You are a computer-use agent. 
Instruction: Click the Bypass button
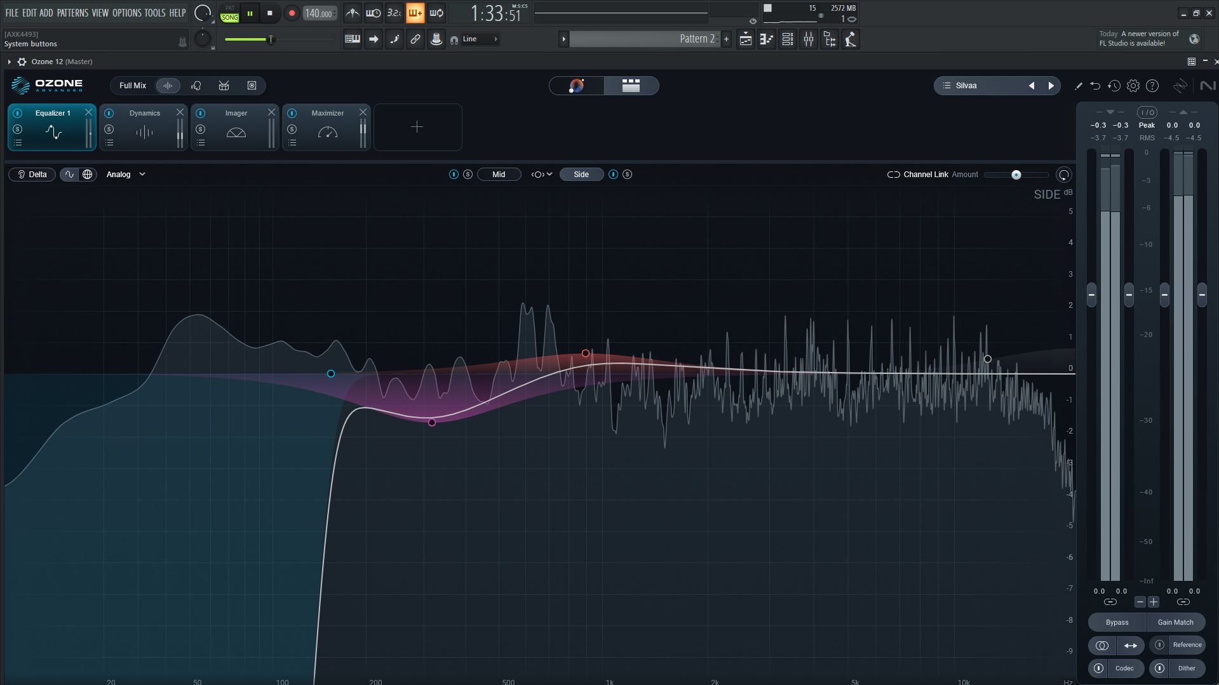point(1116,622)
